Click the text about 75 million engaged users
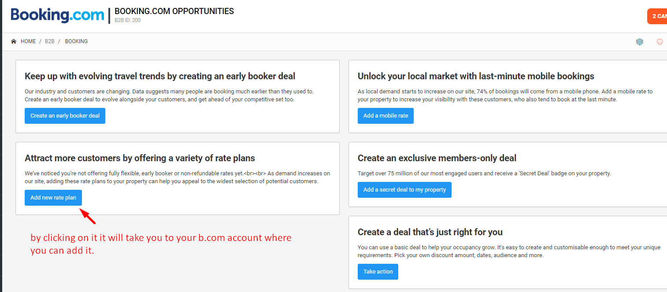The height and width of the screenshot is (292, 667). [484, 174]
